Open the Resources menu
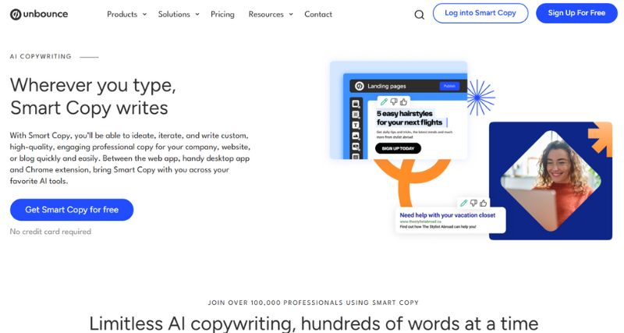Image resolution: width=624 pixels, height=333 pixels. (x=266, y=14)
